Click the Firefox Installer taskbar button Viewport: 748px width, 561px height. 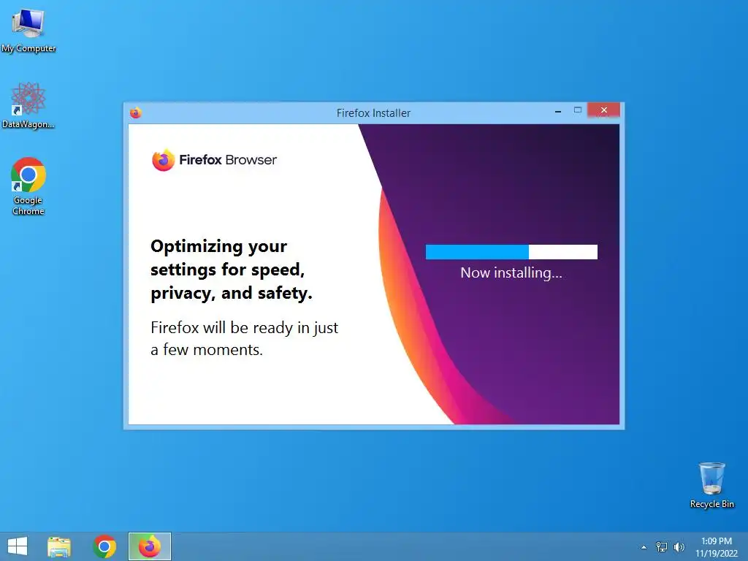click(149, 546)
